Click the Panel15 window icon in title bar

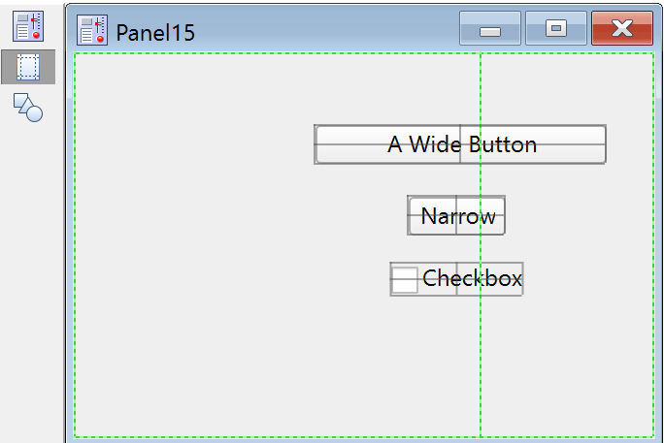pyautogui.click(x=91, y=30)
